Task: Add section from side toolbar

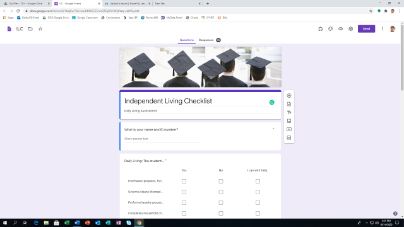Action: (289, 137)
